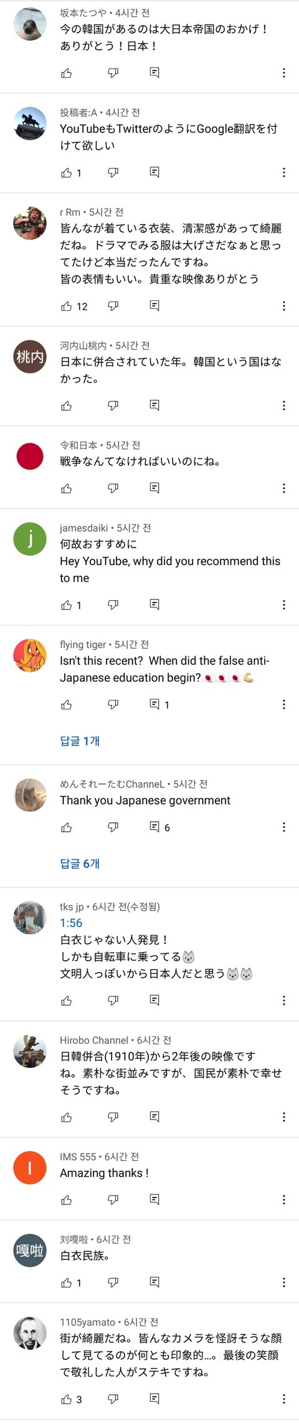Open the reply icon with 6 replies on めんそれーたむ's comment
Image resolution: width=299 pixels, height=1423 pixels.
(x=159, y=827)
